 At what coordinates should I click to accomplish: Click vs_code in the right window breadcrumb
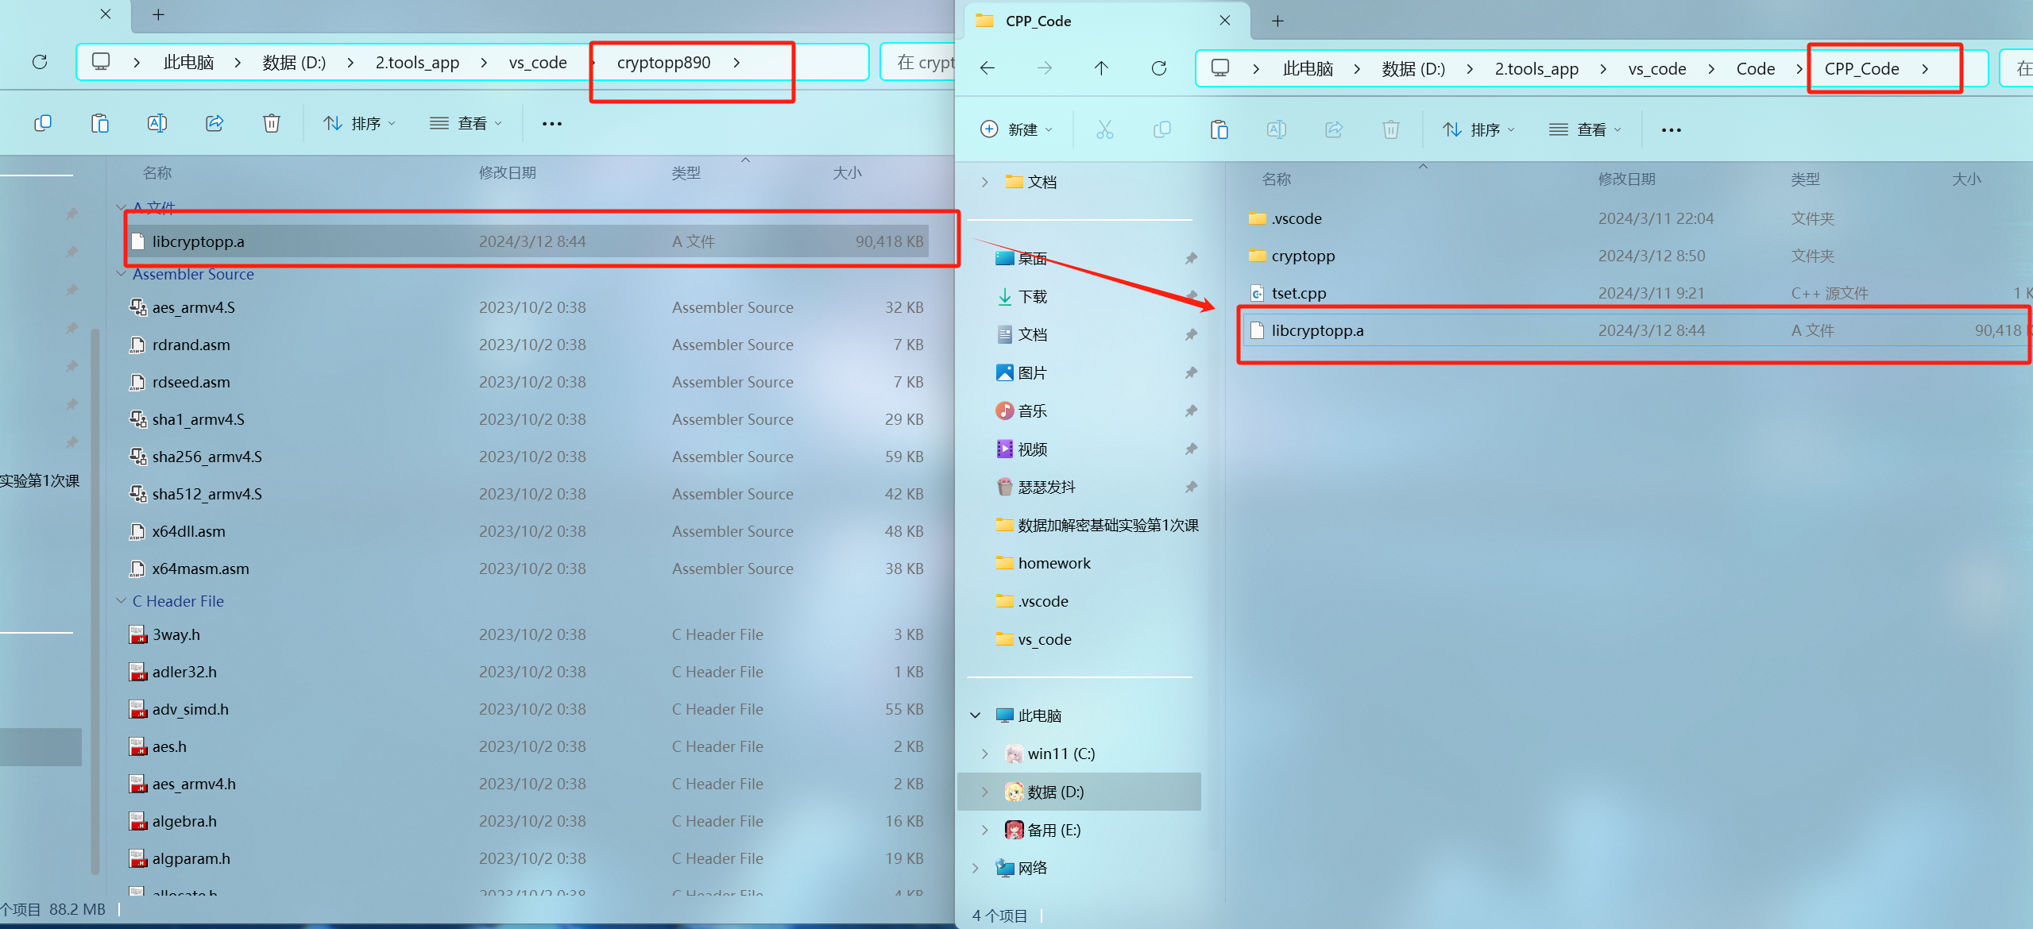(1656, 68)
